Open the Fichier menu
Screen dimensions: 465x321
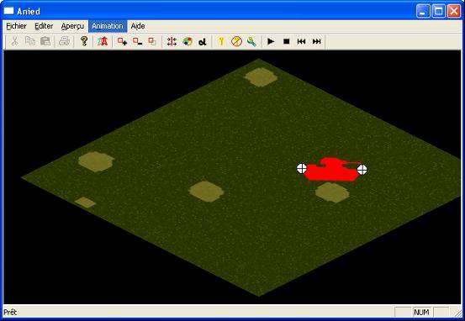pos(16,26)
